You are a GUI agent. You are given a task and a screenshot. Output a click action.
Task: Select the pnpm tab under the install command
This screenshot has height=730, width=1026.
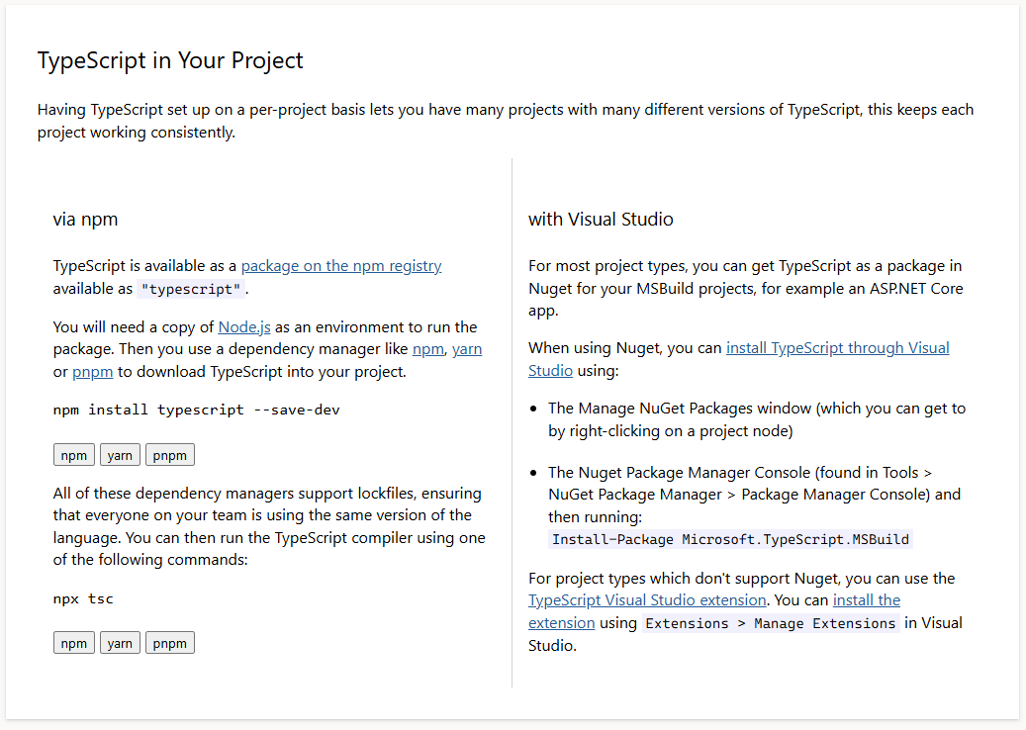pyautogui.click(x=169, y=454)
